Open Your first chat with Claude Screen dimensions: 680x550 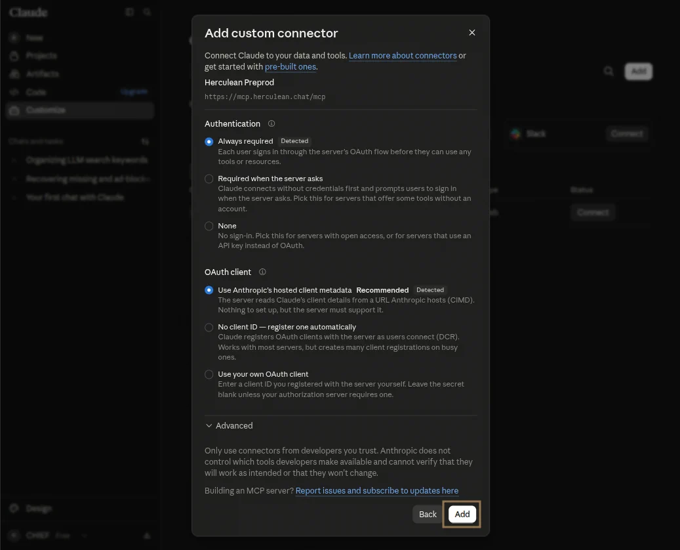(x=75, y=198)
